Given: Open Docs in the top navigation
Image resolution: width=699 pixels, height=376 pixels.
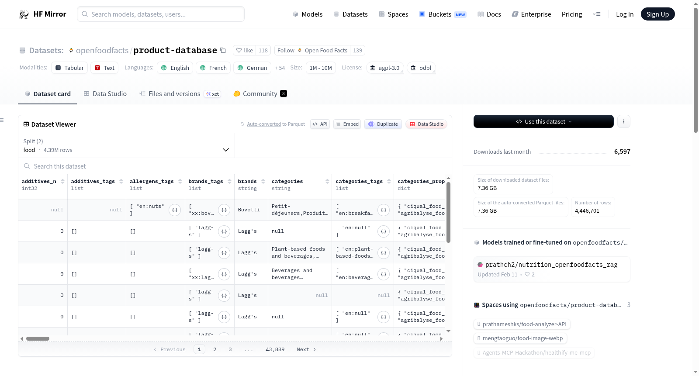Looking at the screenshot, I should click(x=489, y=14).
